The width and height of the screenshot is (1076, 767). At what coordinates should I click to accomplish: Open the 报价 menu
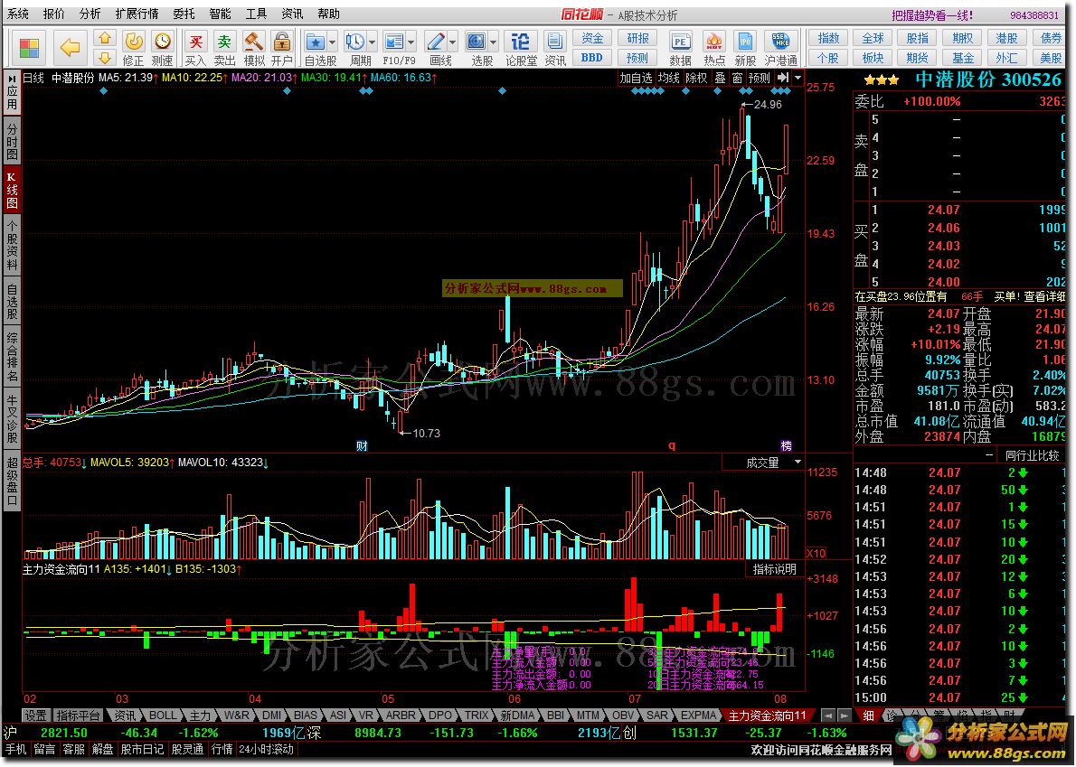(x=54, y=14)
